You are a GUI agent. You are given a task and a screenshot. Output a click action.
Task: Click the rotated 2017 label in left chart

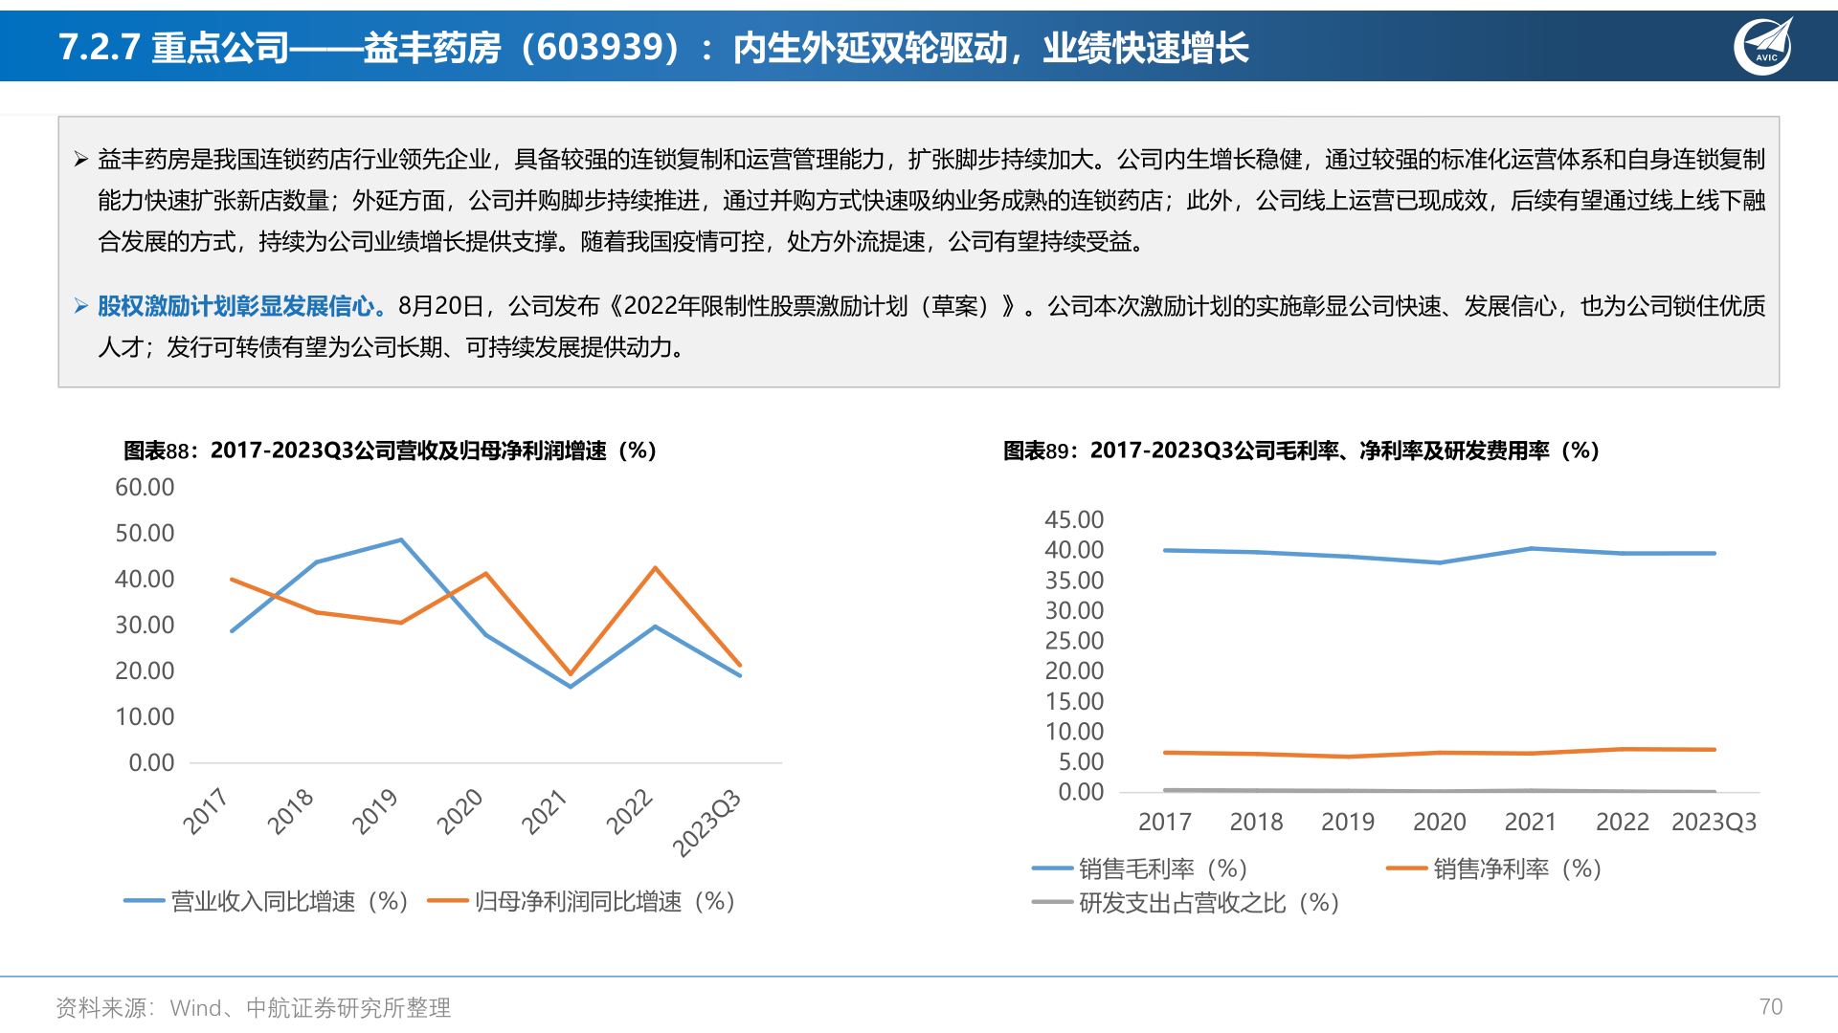[x=205, y=811]
